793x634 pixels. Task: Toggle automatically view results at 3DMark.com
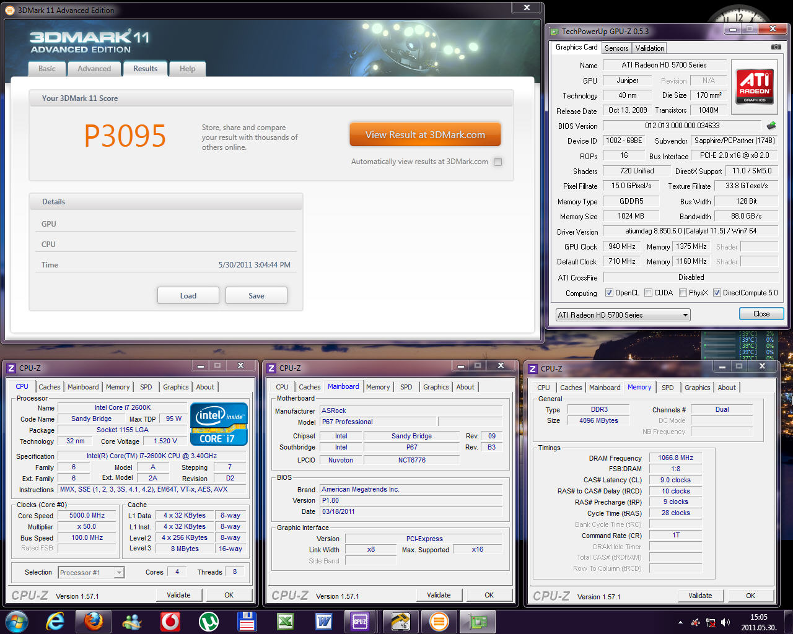(x=497, y=162)
